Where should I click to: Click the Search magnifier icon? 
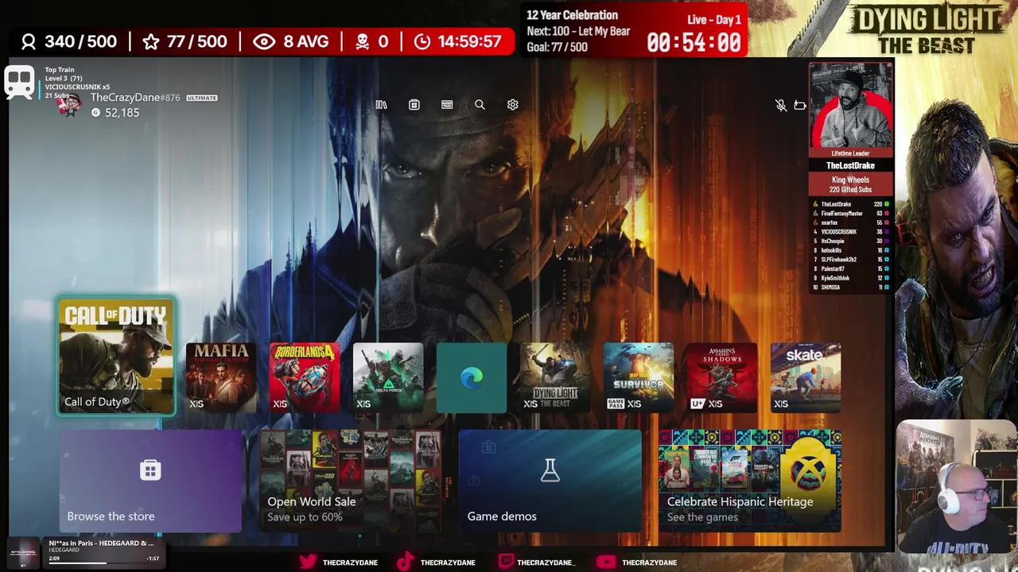pos(480,105)
